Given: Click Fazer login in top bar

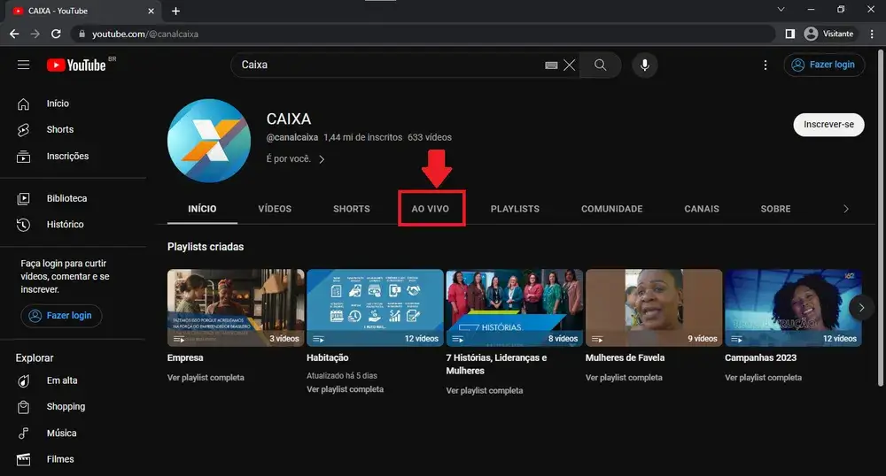Looking at the screenshot, I should pyautogui.click(x=824, y=65).
